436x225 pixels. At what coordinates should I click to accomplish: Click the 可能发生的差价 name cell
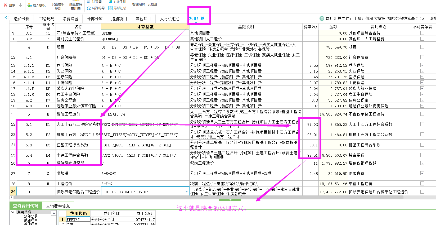tap(78, 39)
